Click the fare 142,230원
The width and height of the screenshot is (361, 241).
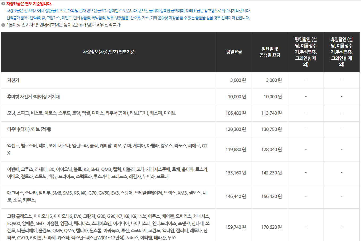(x=272, y=173)
